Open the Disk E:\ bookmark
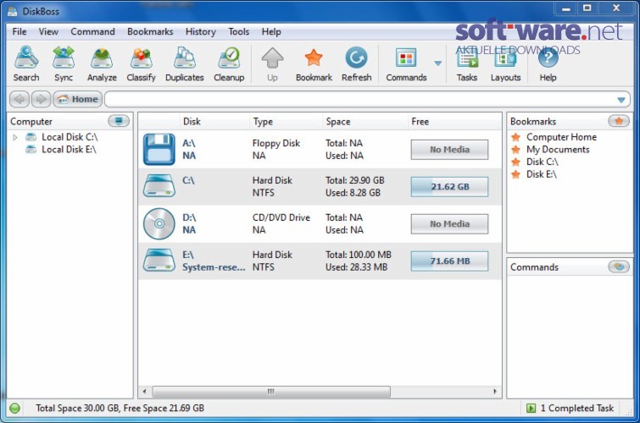This screenshot has height=423, width=640. coord(541,174)
